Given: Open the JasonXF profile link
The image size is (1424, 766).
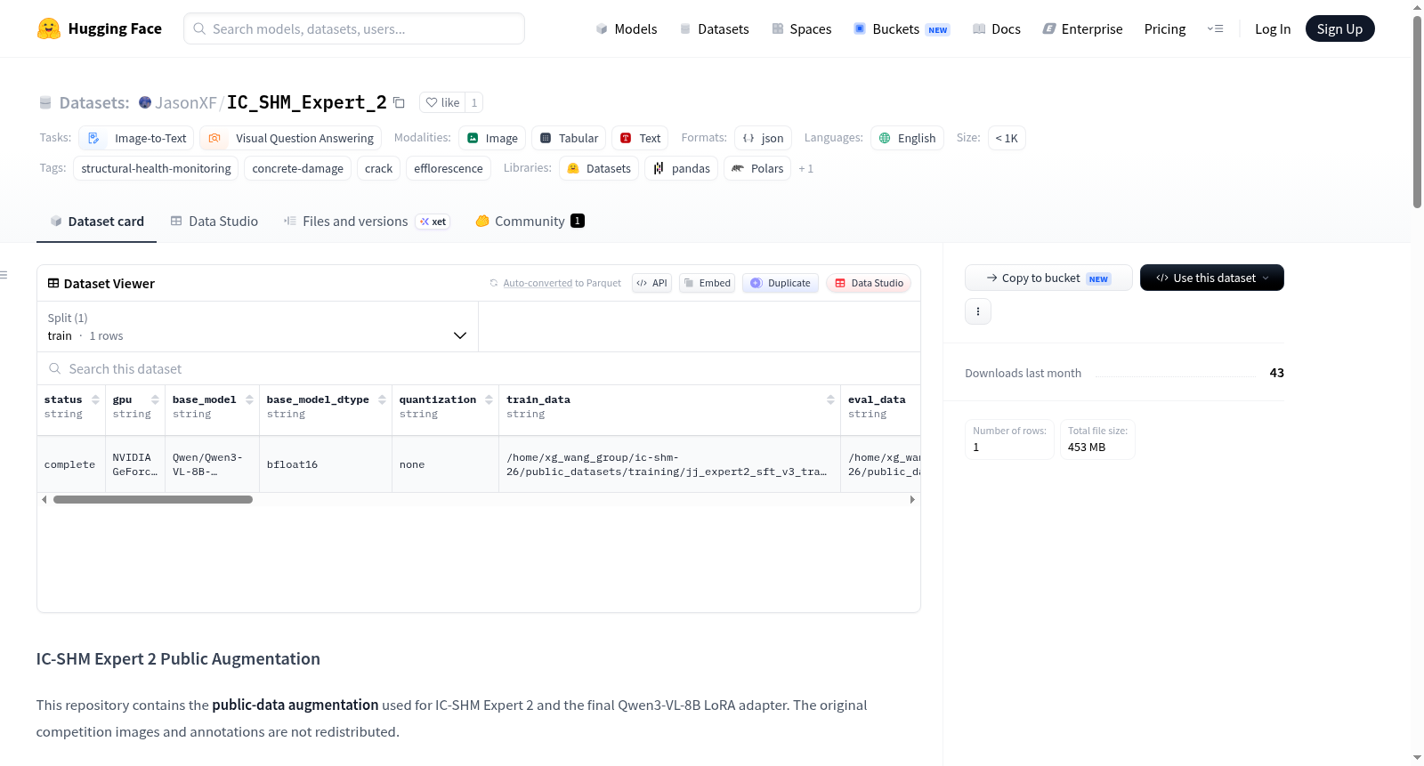Looking at the screenshot, I should pyautogui.click(x=185, y=102).
